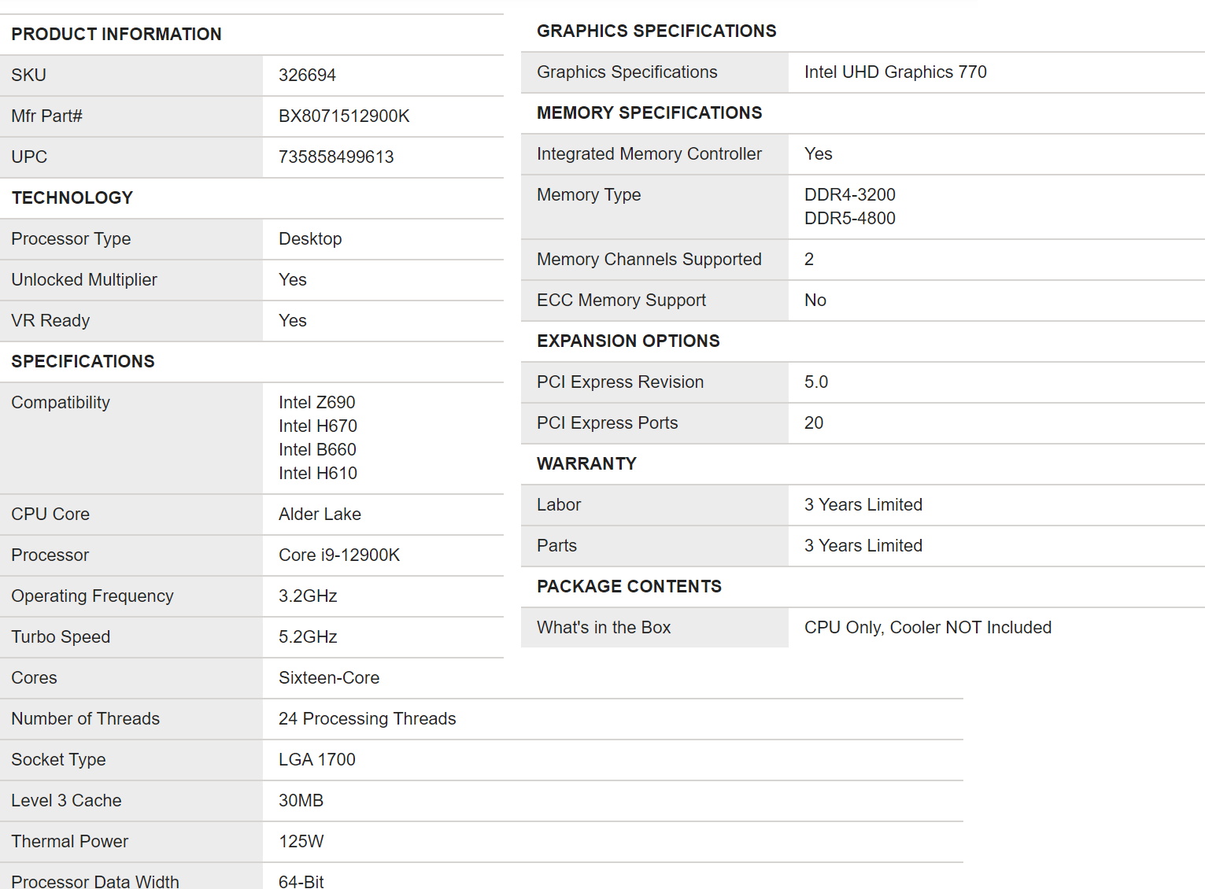Click the WARRANTY section heading
The height and width of the screenshot is (889, 1205).
pyautogui.click(x=586, y=464)
